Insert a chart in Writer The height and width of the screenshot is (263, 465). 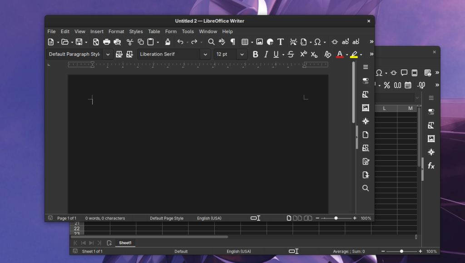270,42
